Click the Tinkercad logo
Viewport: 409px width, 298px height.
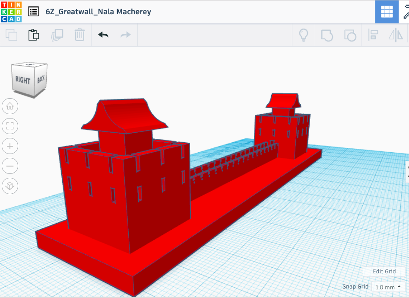click(x=11, y=12)
